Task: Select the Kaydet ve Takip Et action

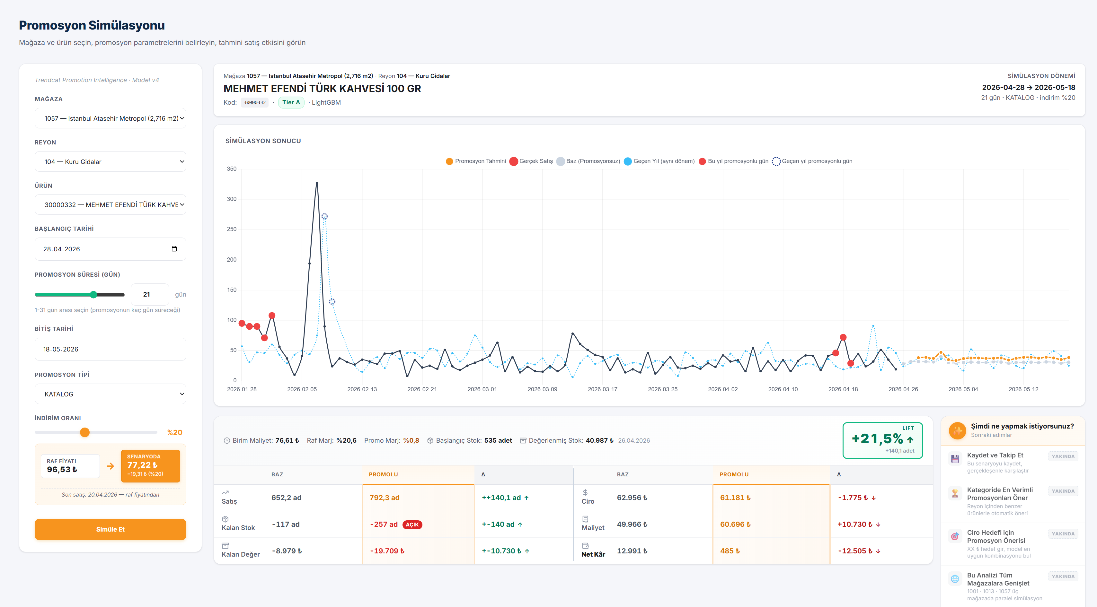Action: pyautogui.click(x=1013, y=463)
